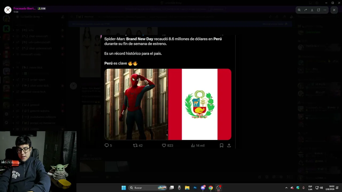Launch Photoshop from the taskbar
Viewport: 342px width, 192px height.
195,188
